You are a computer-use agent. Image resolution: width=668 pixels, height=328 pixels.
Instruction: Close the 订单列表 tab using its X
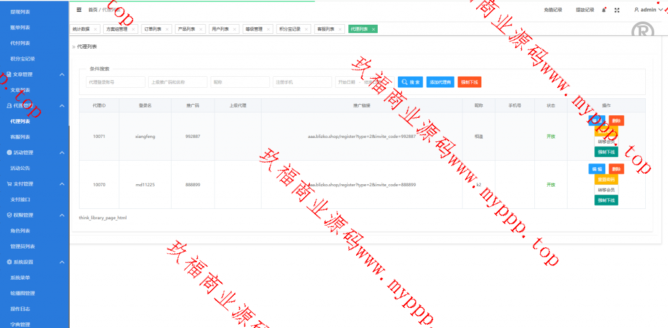click(x=167, y=29)
